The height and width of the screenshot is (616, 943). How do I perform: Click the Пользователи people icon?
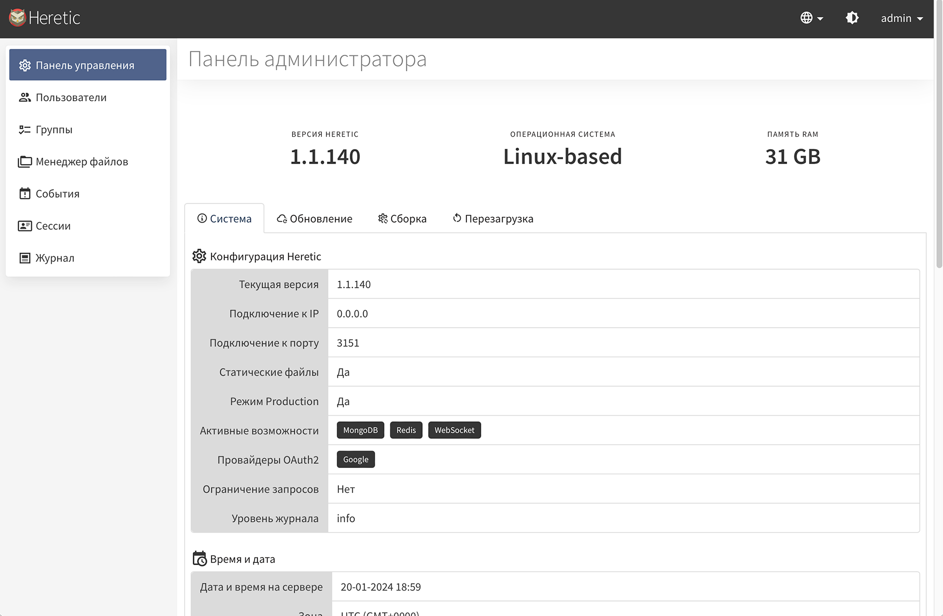[25, 97]
